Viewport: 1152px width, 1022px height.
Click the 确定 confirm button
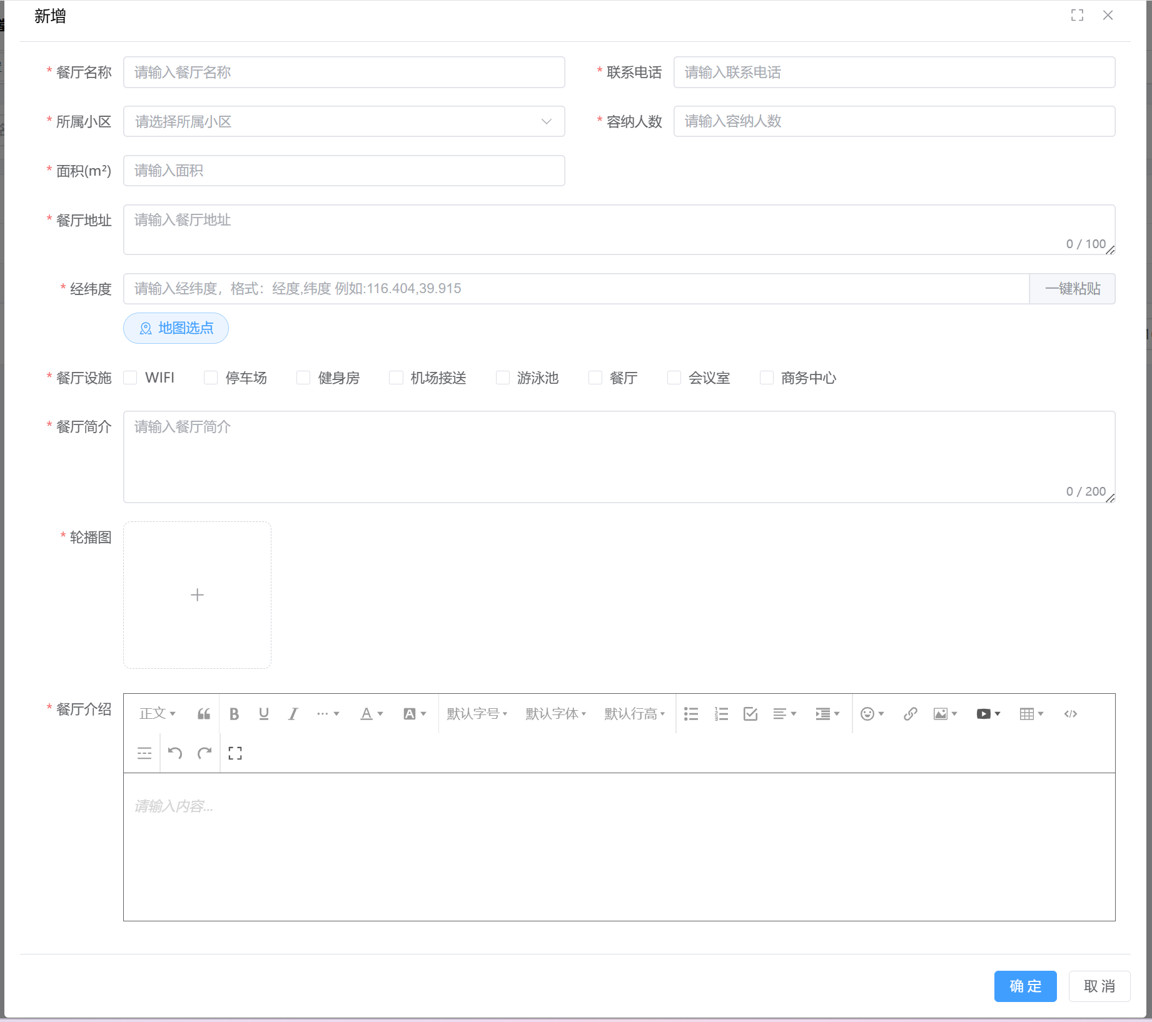[1025, 986]
